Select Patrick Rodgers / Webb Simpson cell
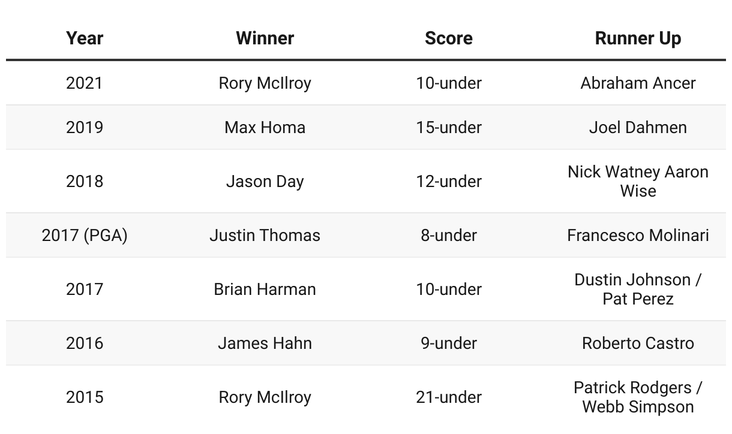Image resolution: width=732 pixels, height=434 pixels. [x=638, y=397]
